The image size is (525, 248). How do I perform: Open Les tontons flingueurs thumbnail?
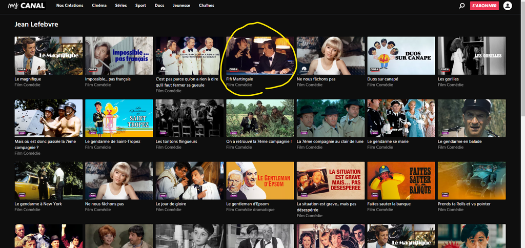pos(190,118)
